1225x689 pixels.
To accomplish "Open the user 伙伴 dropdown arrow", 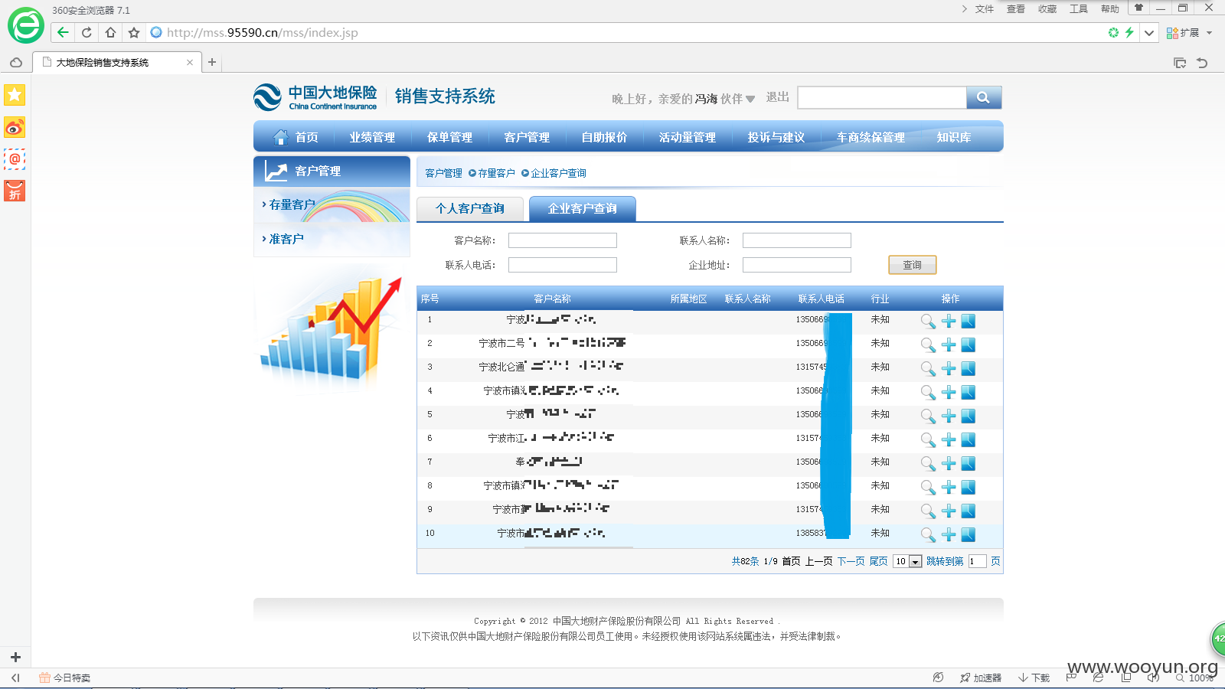I will click(x=750, y=100).
